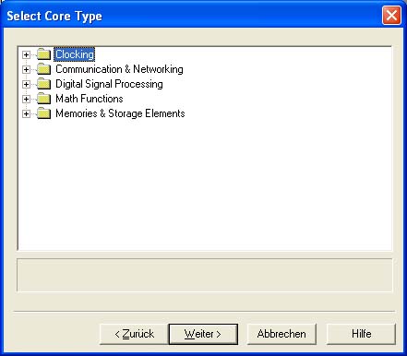Expand the Math Functions node
Viewport: 407px width, 356px height.
(26, 99)
